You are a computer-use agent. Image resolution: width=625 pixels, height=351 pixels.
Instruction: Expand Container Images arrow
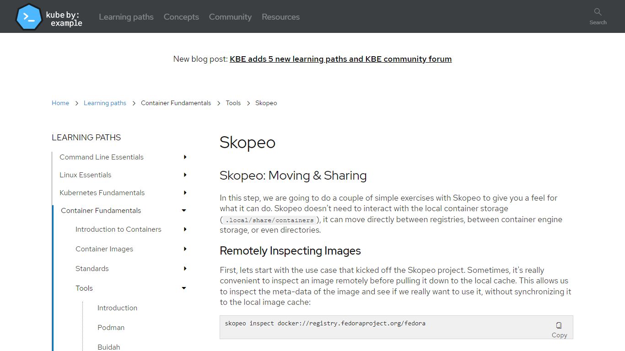(x=185, y=249)
